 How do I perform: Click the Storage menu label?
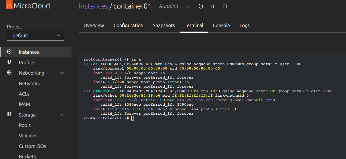pyautogui.click(x=27, y=115)
